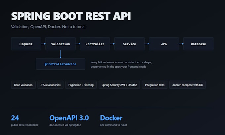Click the text 'documented in the spec your frontend reads'
Image resolution: width=225 pixels, height=135 pixels.
(x=118, y=67)
